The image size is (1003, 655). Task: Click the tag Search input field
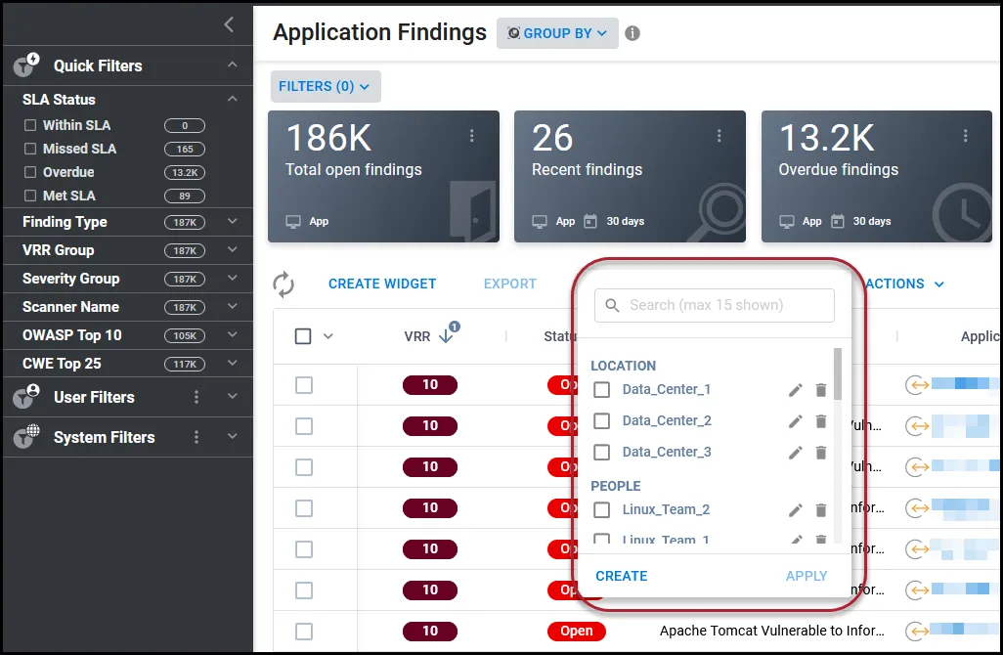coord(715,305)
